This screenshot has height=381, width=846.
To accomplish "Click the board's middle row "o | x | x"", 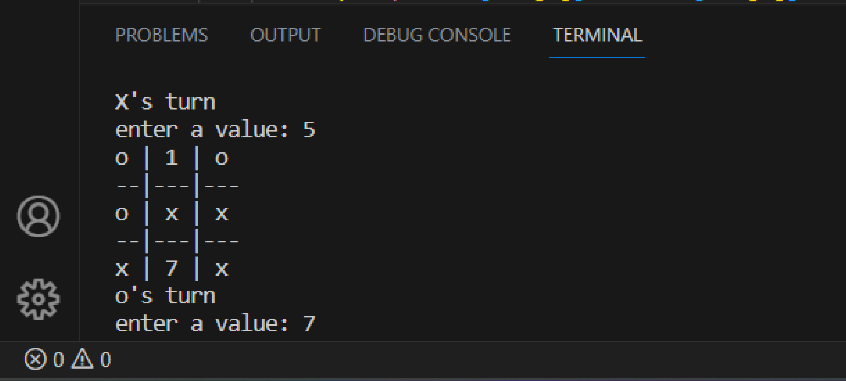I will point(172,214).
